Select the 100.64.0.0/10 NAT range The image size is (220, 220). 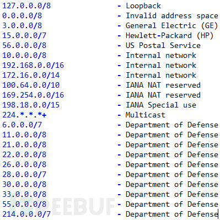31,85
